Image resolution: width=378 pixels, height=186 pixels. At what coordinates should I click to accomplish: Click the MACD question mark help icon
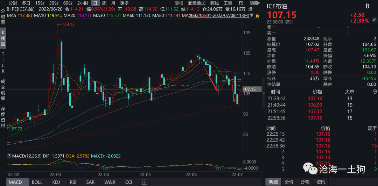[9, 156]
